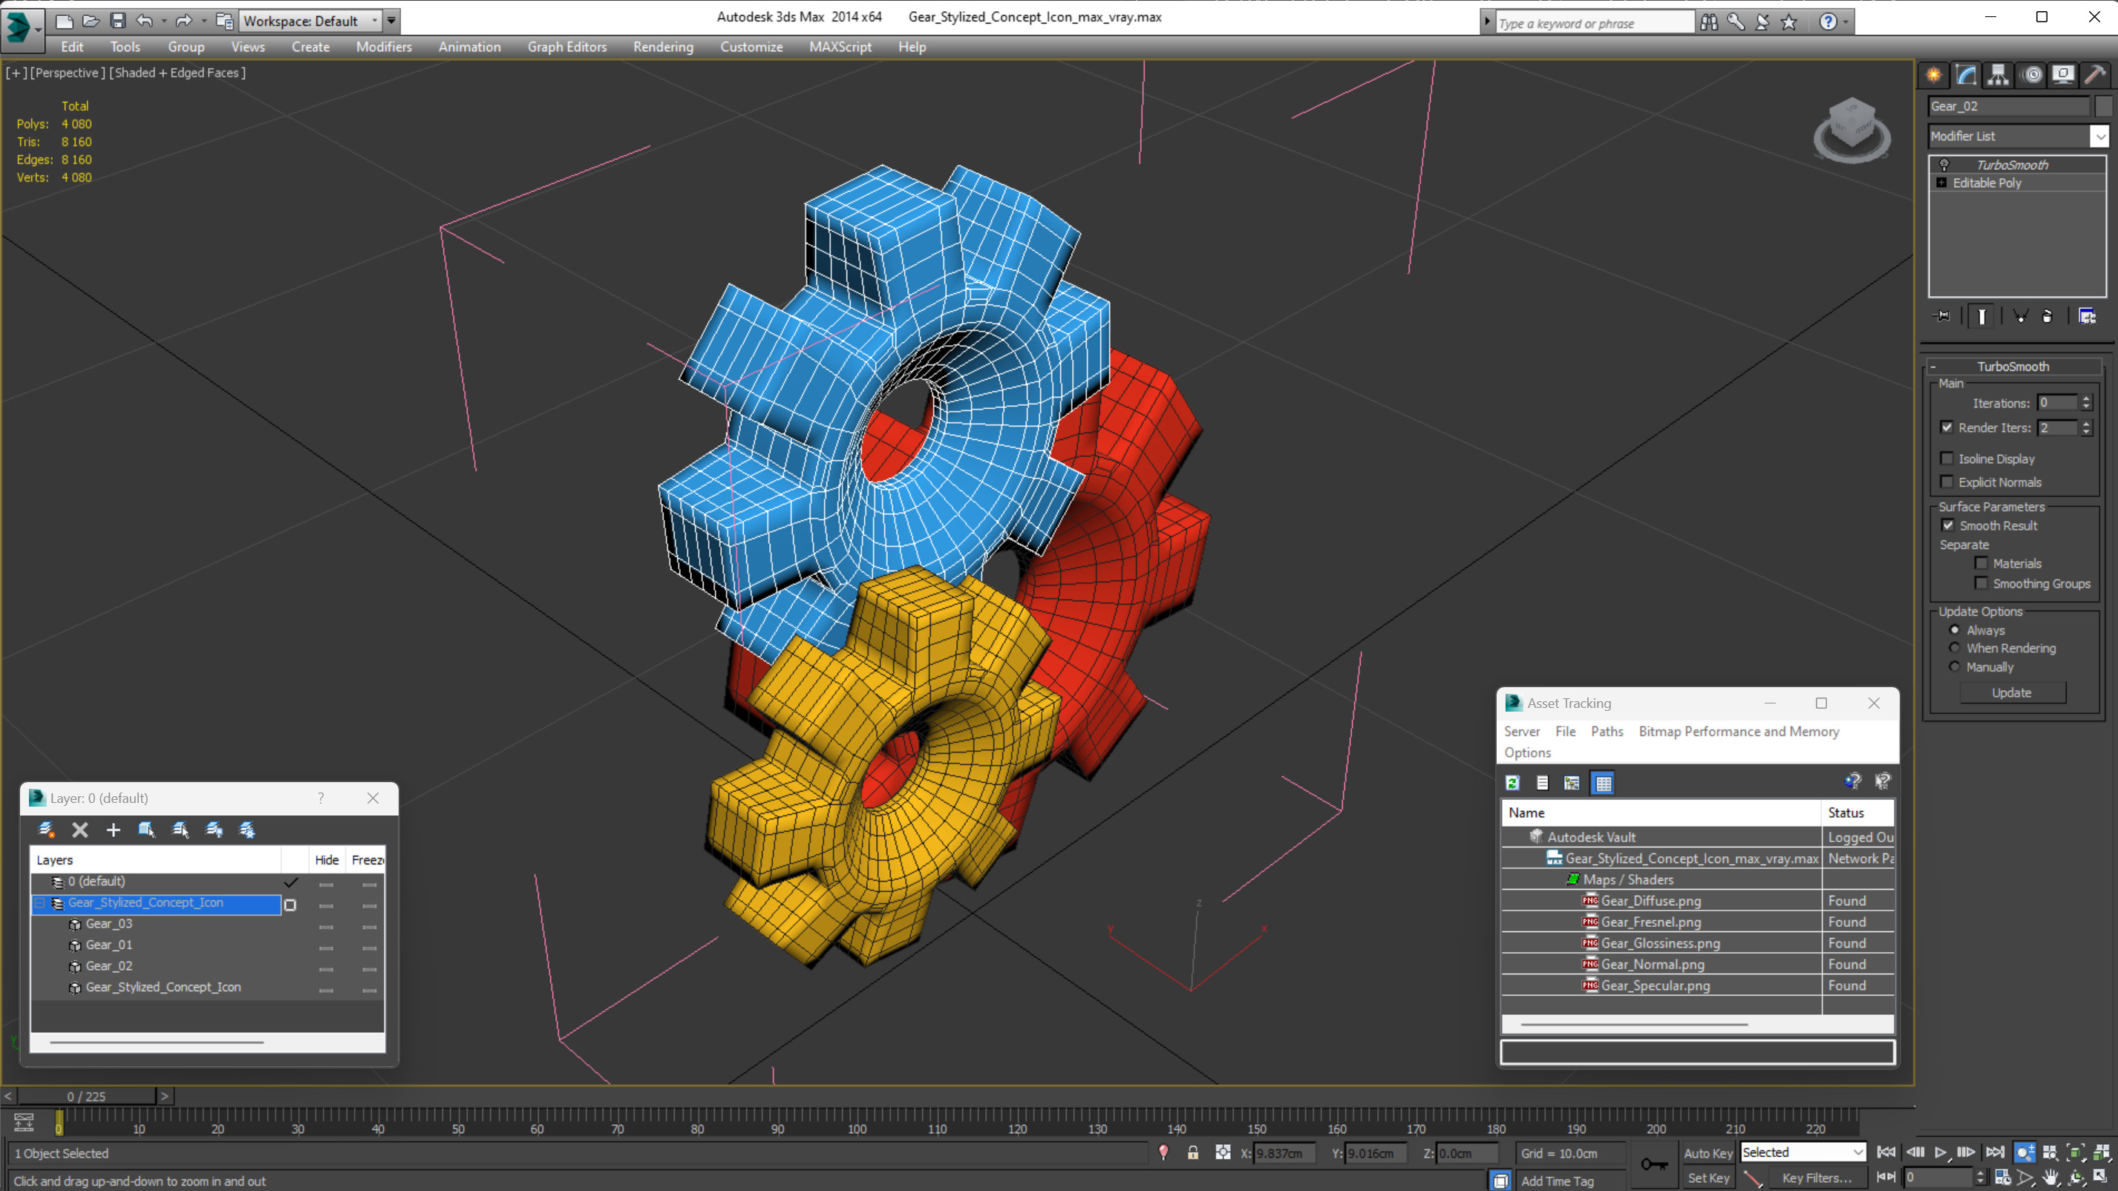This screenshot has height=1191, width=2118.
Task: Switch Asset Tracking to Table View icon
Action: click(1603, 782)
